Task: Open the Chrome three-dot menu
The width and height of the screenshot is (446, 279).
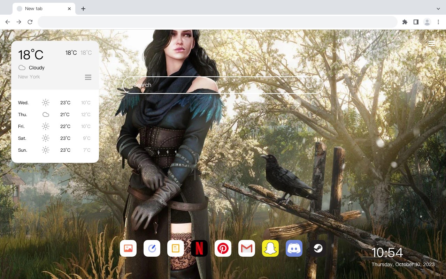Action: pos(438,22)
